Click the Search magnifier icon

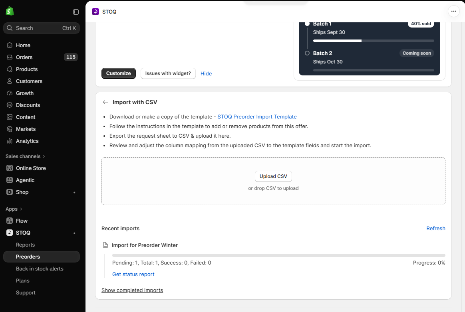[x=10, y=28]
